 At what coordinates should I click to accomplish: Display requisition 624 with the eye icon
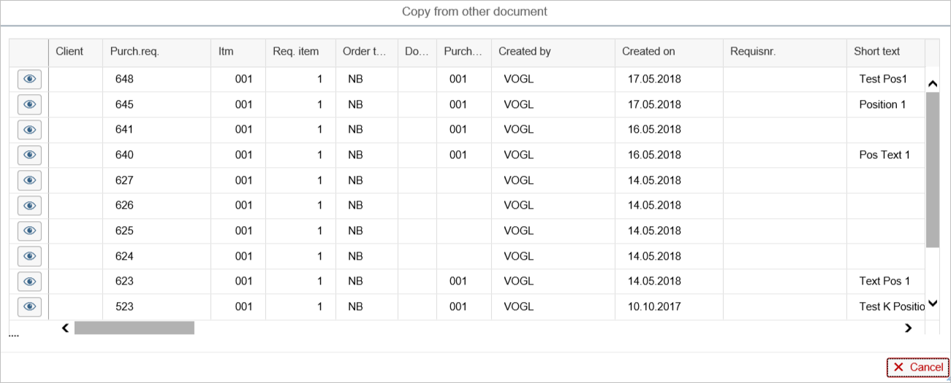click(29, 256)
